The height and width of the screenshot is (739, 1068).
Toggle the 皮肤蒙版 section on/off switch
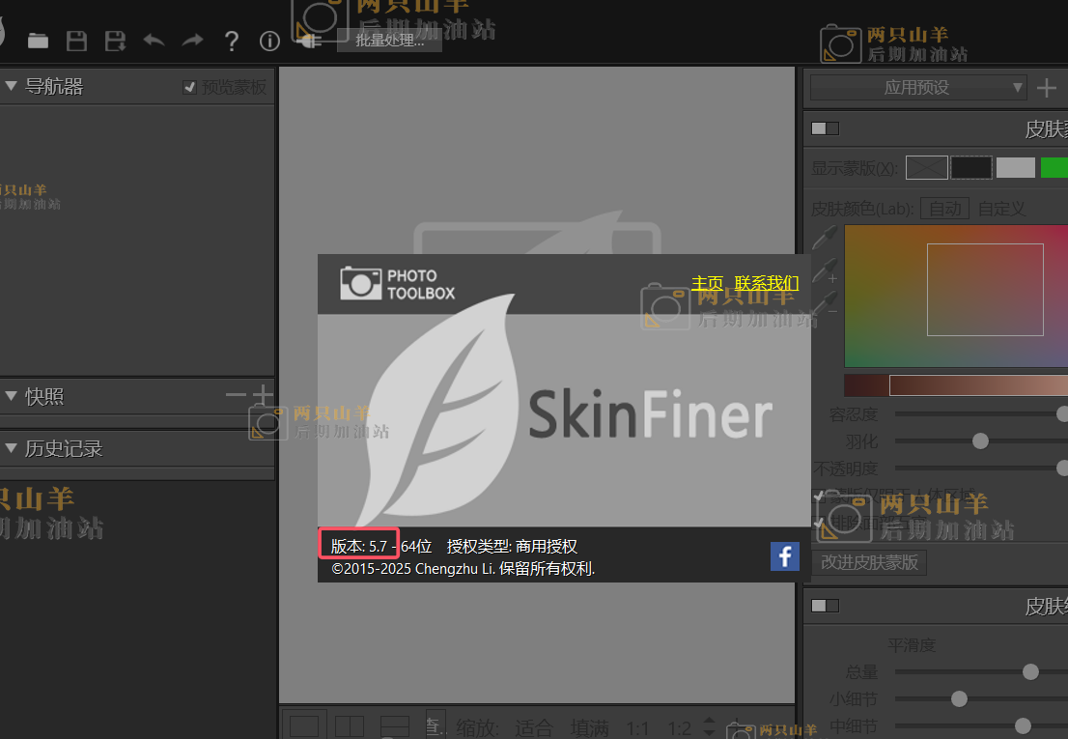tap(825, 128)
